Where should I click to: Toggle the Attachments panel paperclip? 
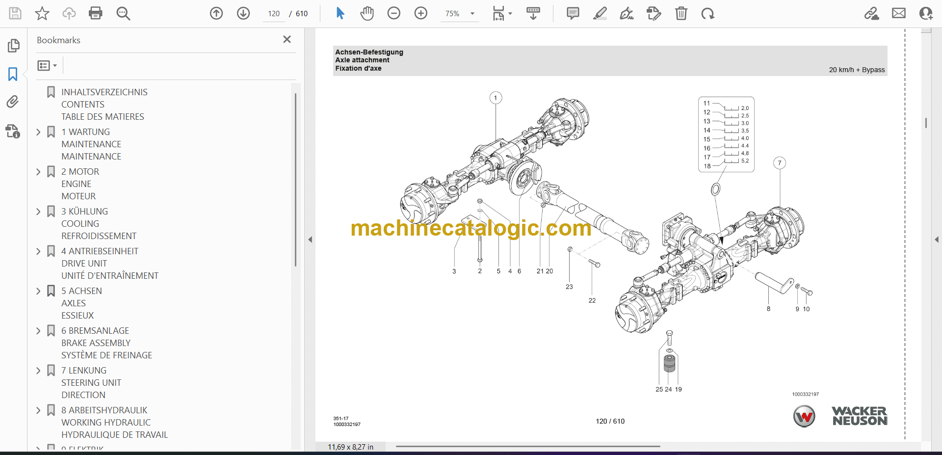pyautogui.click(x=13, y=102)
